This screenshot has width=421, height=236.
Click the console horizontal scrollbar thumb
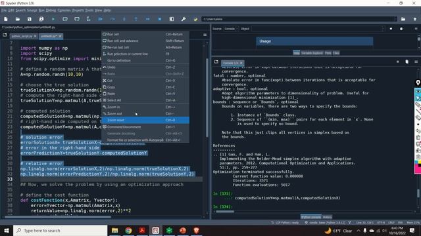coord(225,211)
